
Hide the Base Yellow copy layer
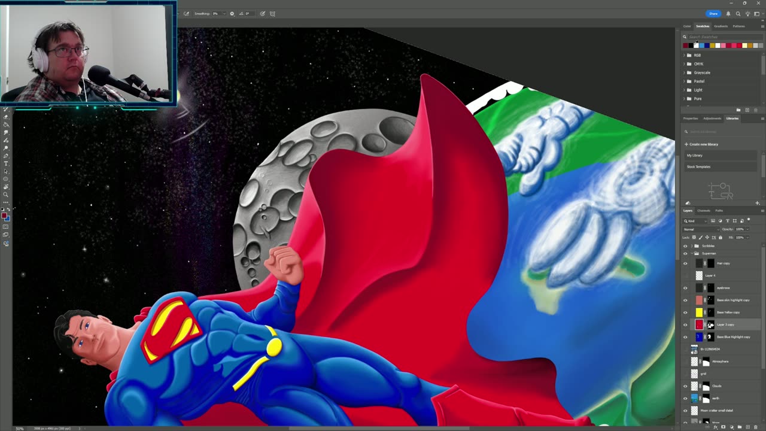(x=686, y=312)
